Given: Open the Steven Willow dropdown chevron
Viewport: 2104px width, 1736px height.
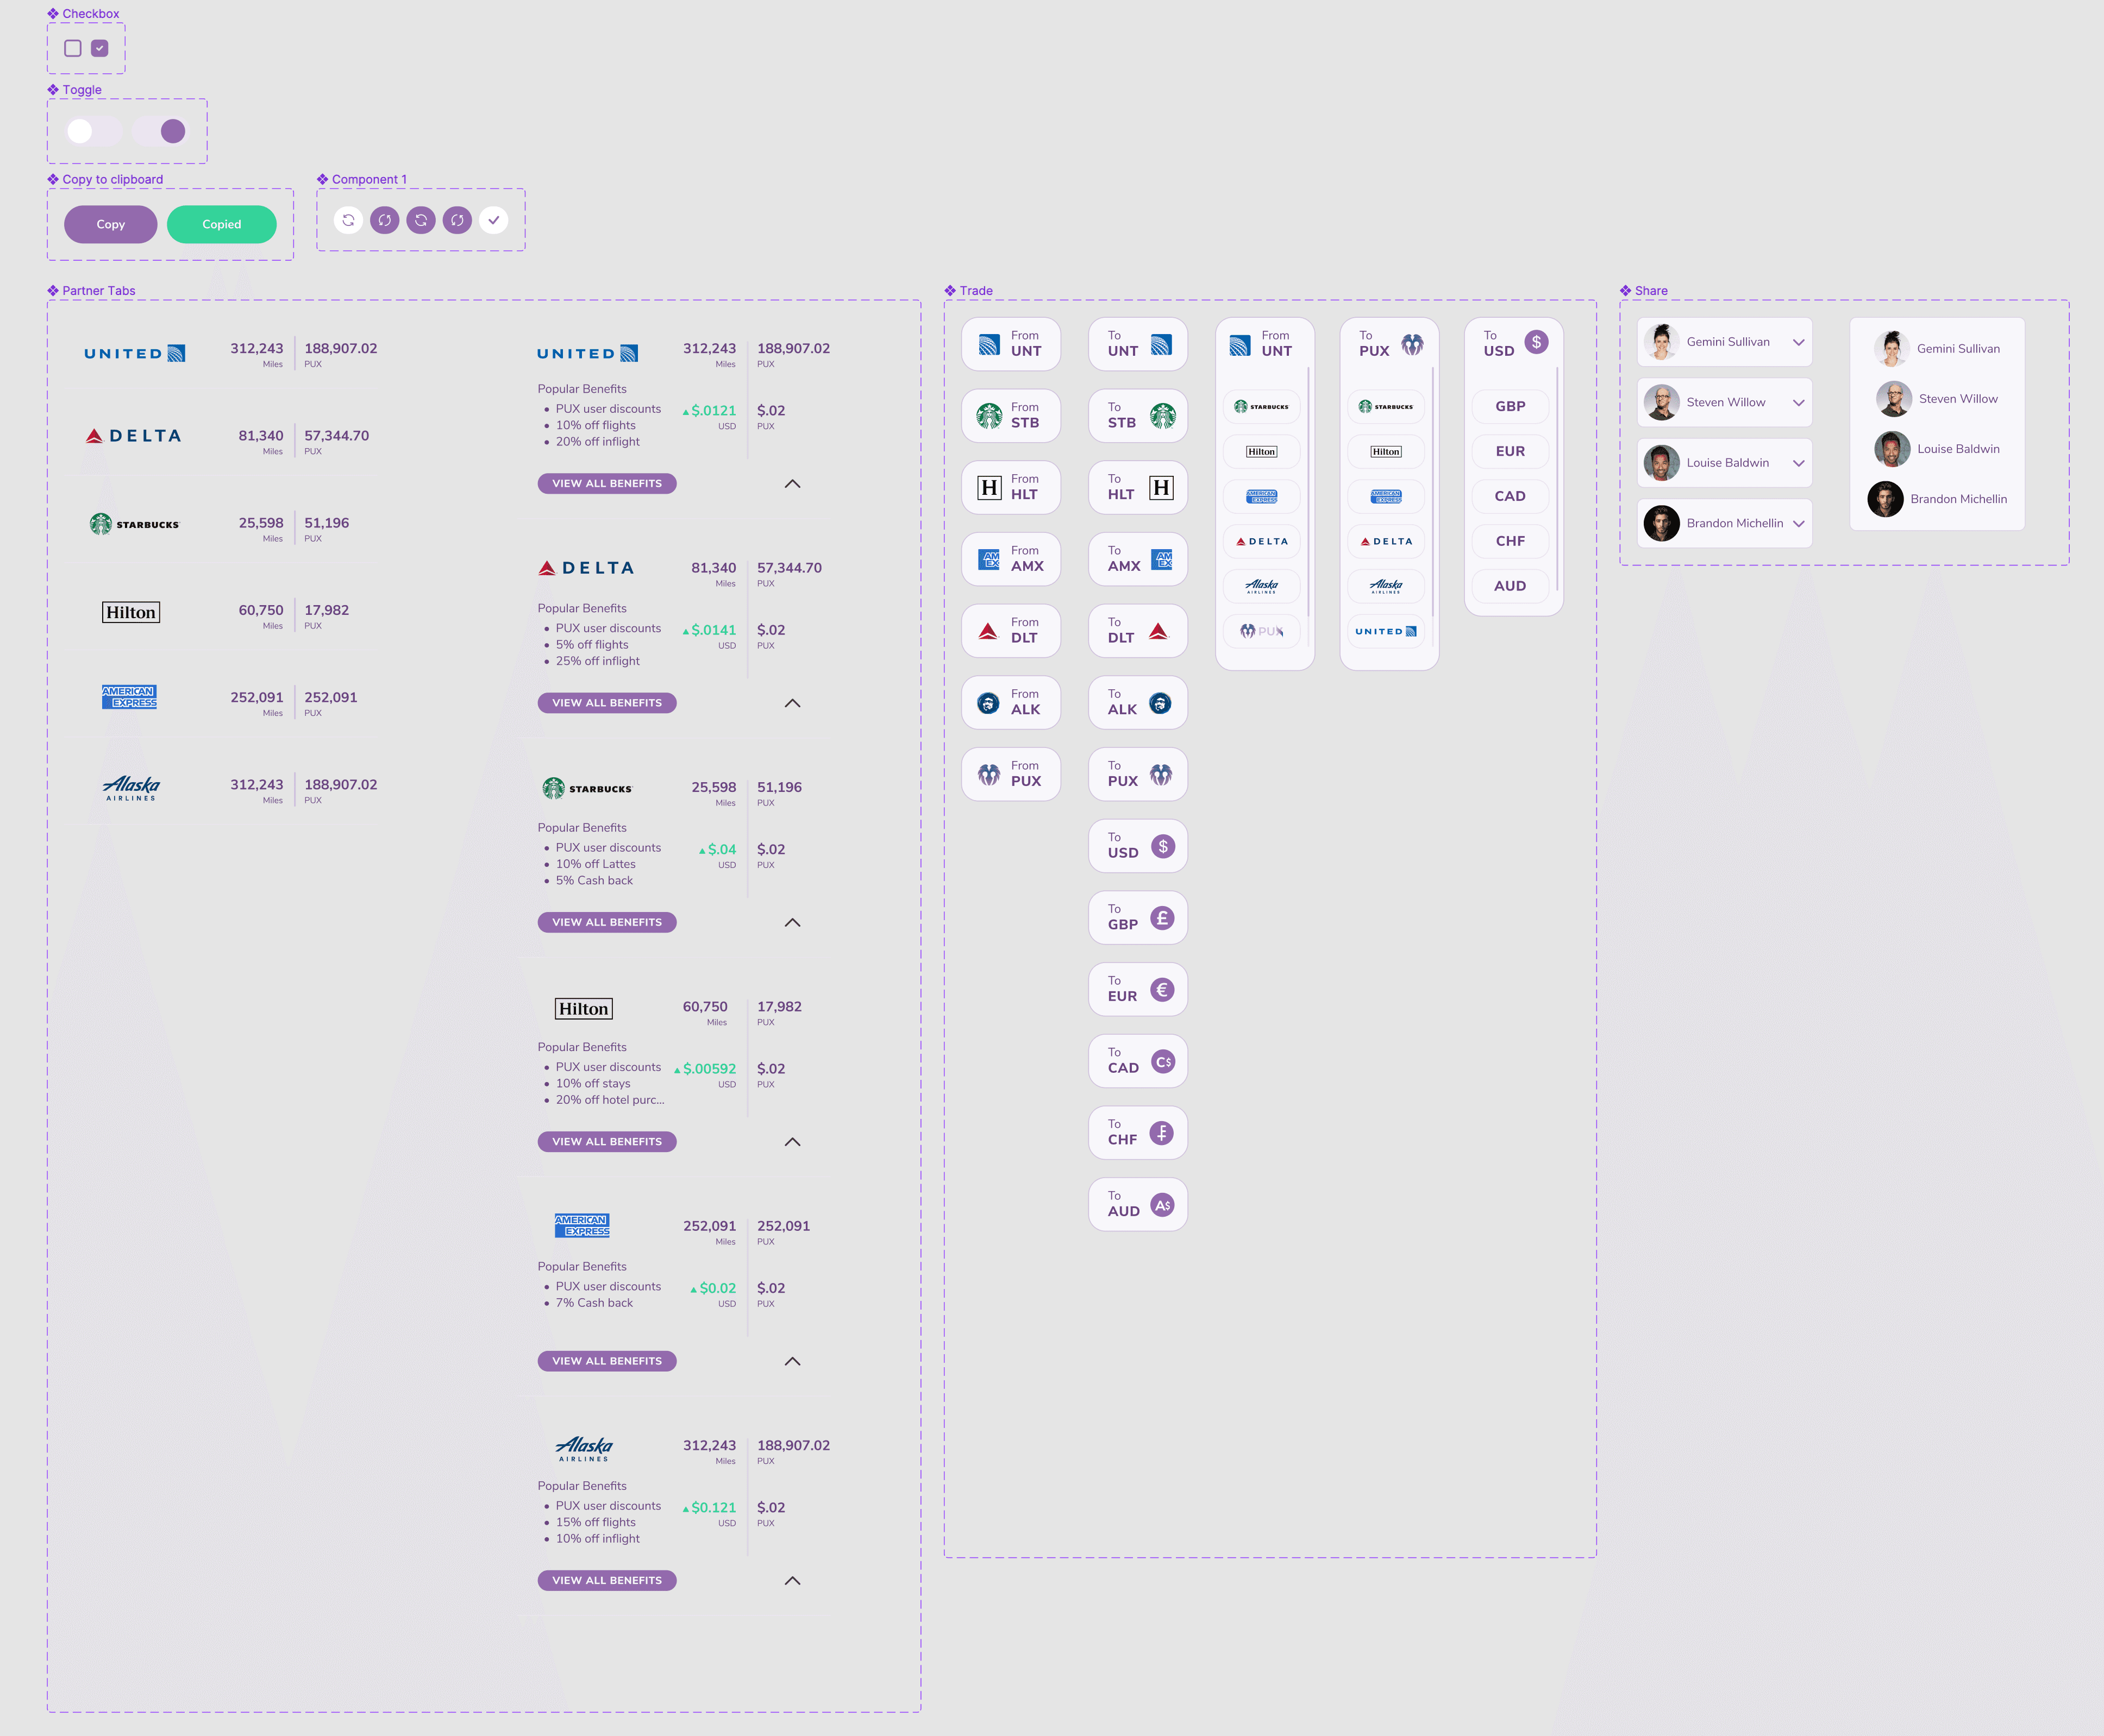Looking at the screenshot, I should 1798,403.
